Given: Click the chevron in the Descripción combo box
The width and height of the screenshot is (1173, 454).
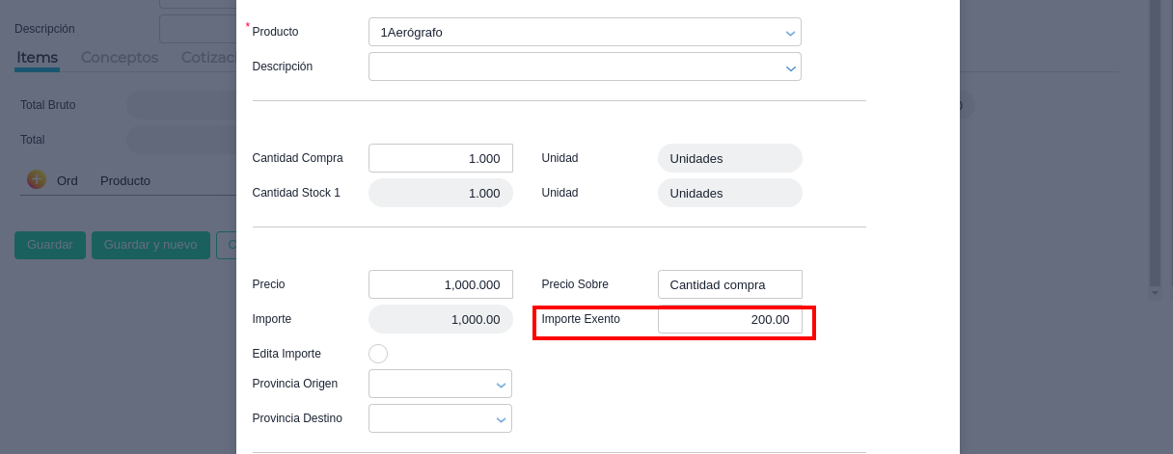Looking at the screenshot, I should click(x=790, y=67).
